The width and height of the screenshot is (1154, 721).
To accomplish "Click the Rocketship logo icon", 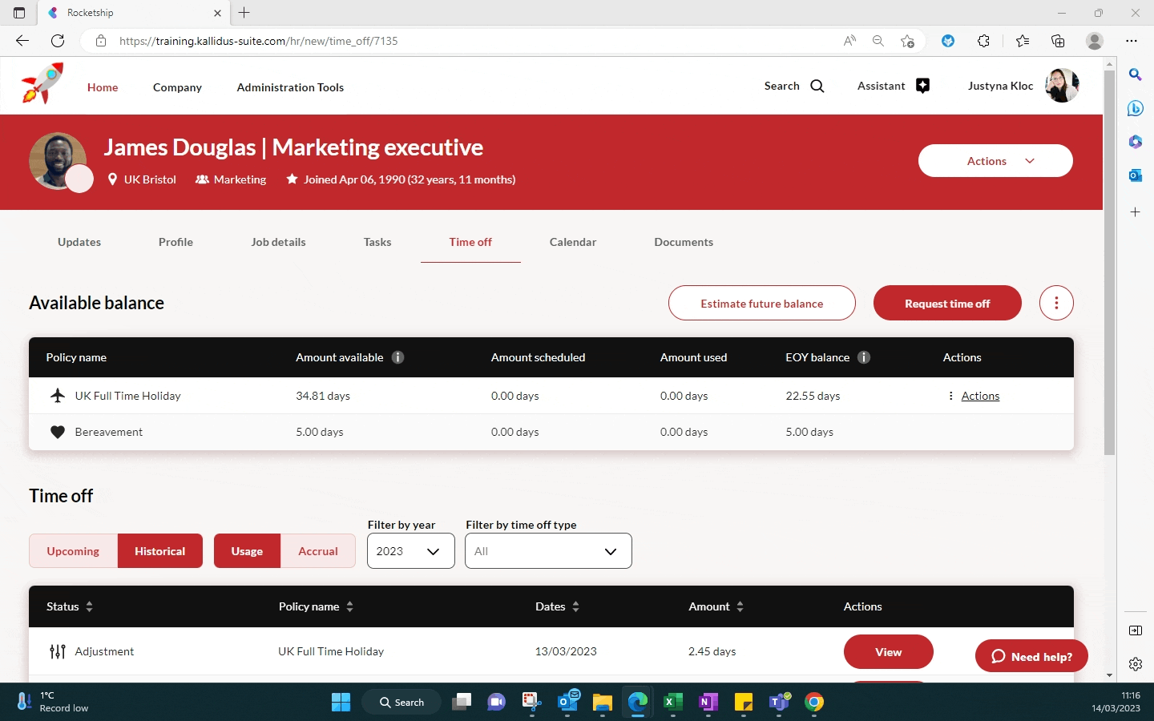I will [x=42, y=84].
